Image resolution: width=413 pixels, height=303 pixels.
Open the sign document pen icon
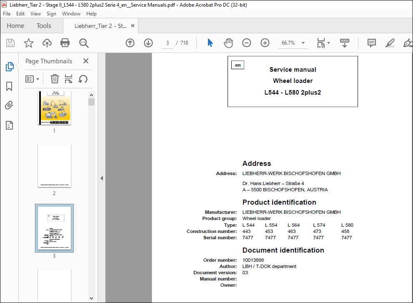(408, 43)
